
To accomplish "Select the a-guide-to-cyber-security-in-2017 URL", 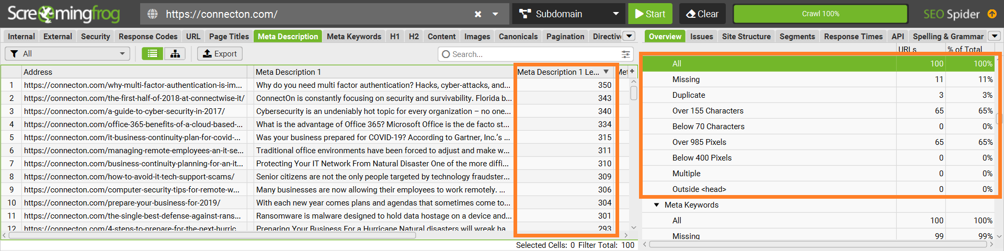I will click(x=124, y=111).
